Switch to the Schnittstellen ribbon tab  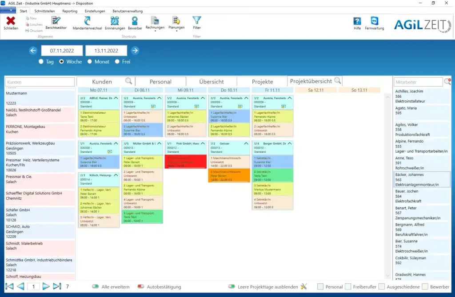click(x=45, y=11)
